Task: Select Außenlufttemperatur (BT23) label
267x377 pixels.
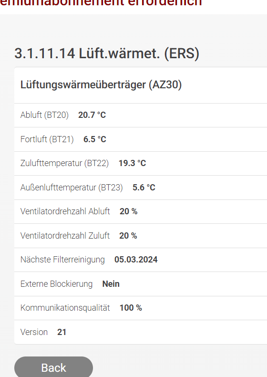Action: pos(72,187)
